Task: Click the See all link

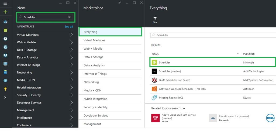Action: pos(68,27)
